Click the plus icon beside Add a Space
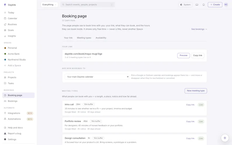Viewport: 232px width, 145px height. (x=5, y=66)
